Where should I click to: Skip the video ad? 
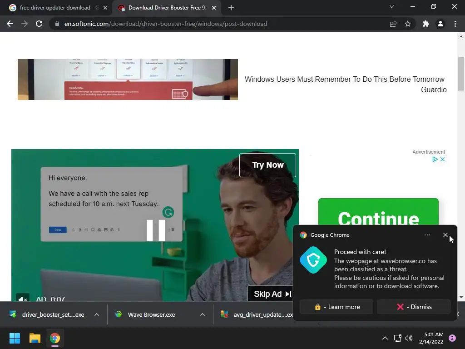tap(272, 294)
